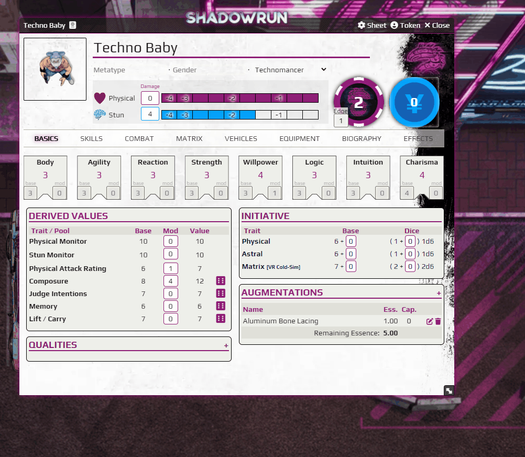Edit Body base value
Viewport: 525px width, 457px height.
pos(30,193)
